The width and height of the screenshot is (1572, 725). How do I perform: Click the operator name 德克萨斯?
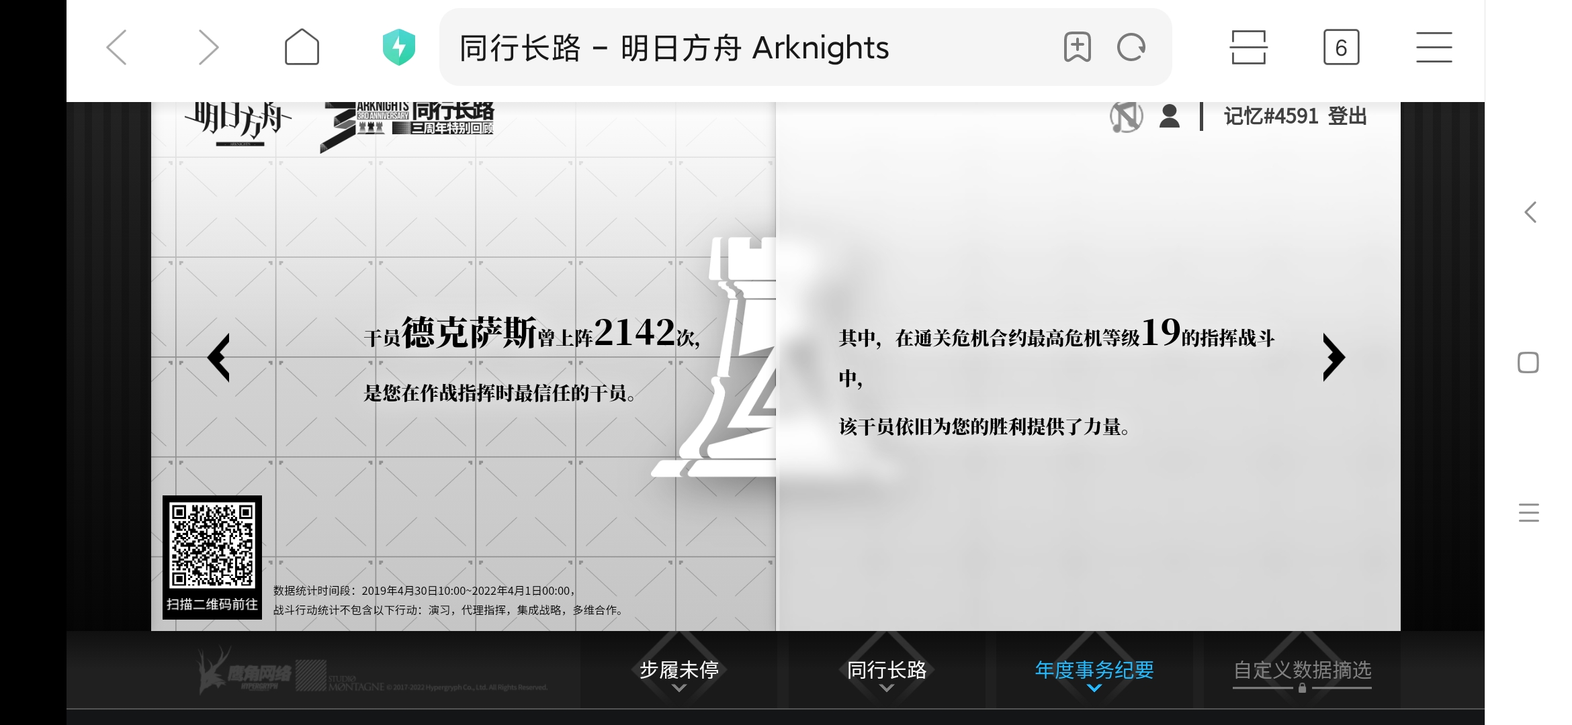[469, 332]
